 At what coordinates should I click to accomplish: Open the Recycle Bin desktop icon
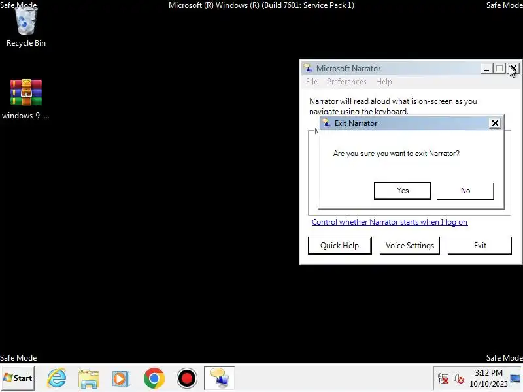[x=26, y=27]
